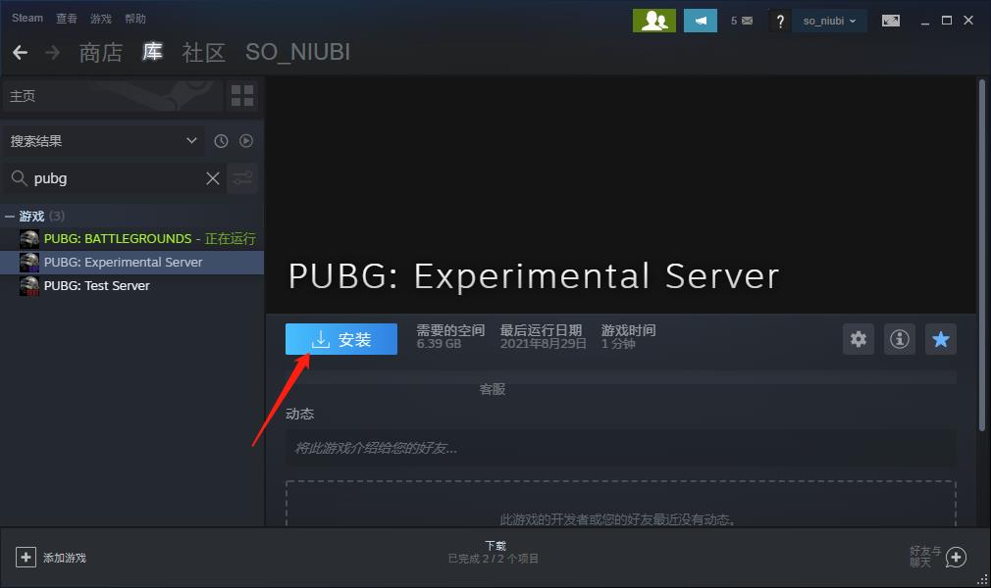This screenshot has height=588, width=991.
Task: Open the game settings gear icon
Action: [859, 339]
